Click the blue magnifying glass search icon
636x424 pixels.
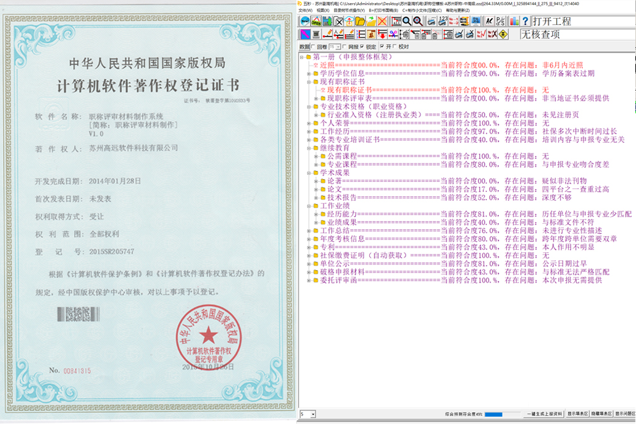pos(407,21)
